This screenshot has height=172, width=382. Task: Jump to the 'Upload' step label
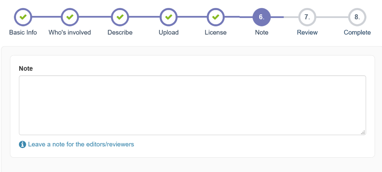click(x=169, y=33)
